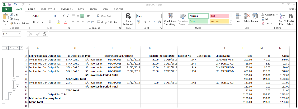Switch to the PAGE LAYOUT tab

click(48, 9)
